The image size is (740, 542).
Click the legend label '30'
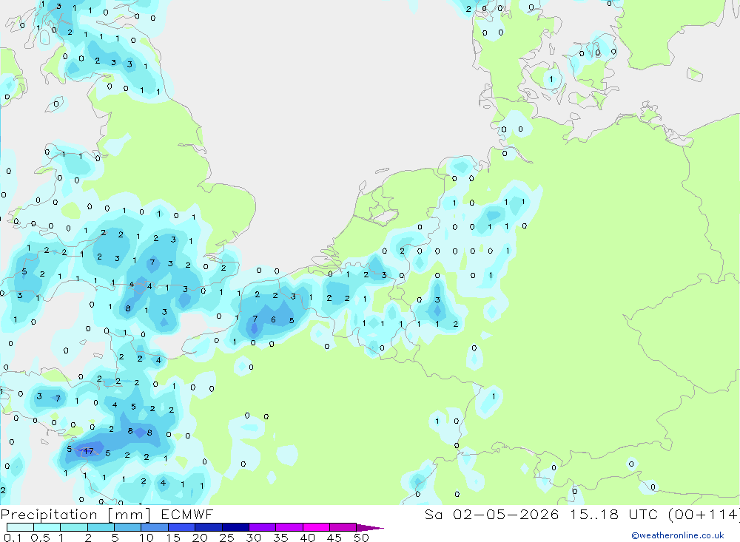coord(253,538)
